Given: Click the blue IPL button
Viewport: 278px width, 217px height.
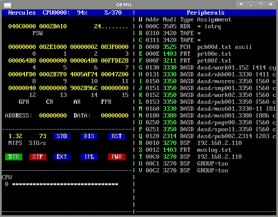Looking at the screenshot, I should point(89,157).
